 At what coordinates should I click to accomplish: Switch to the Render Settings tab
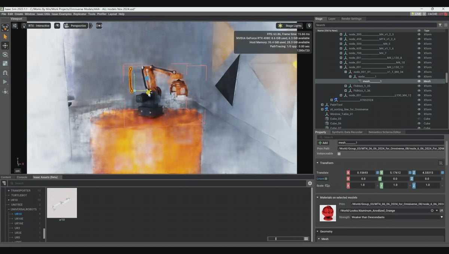pyautogui.click(x=351, y=19)
